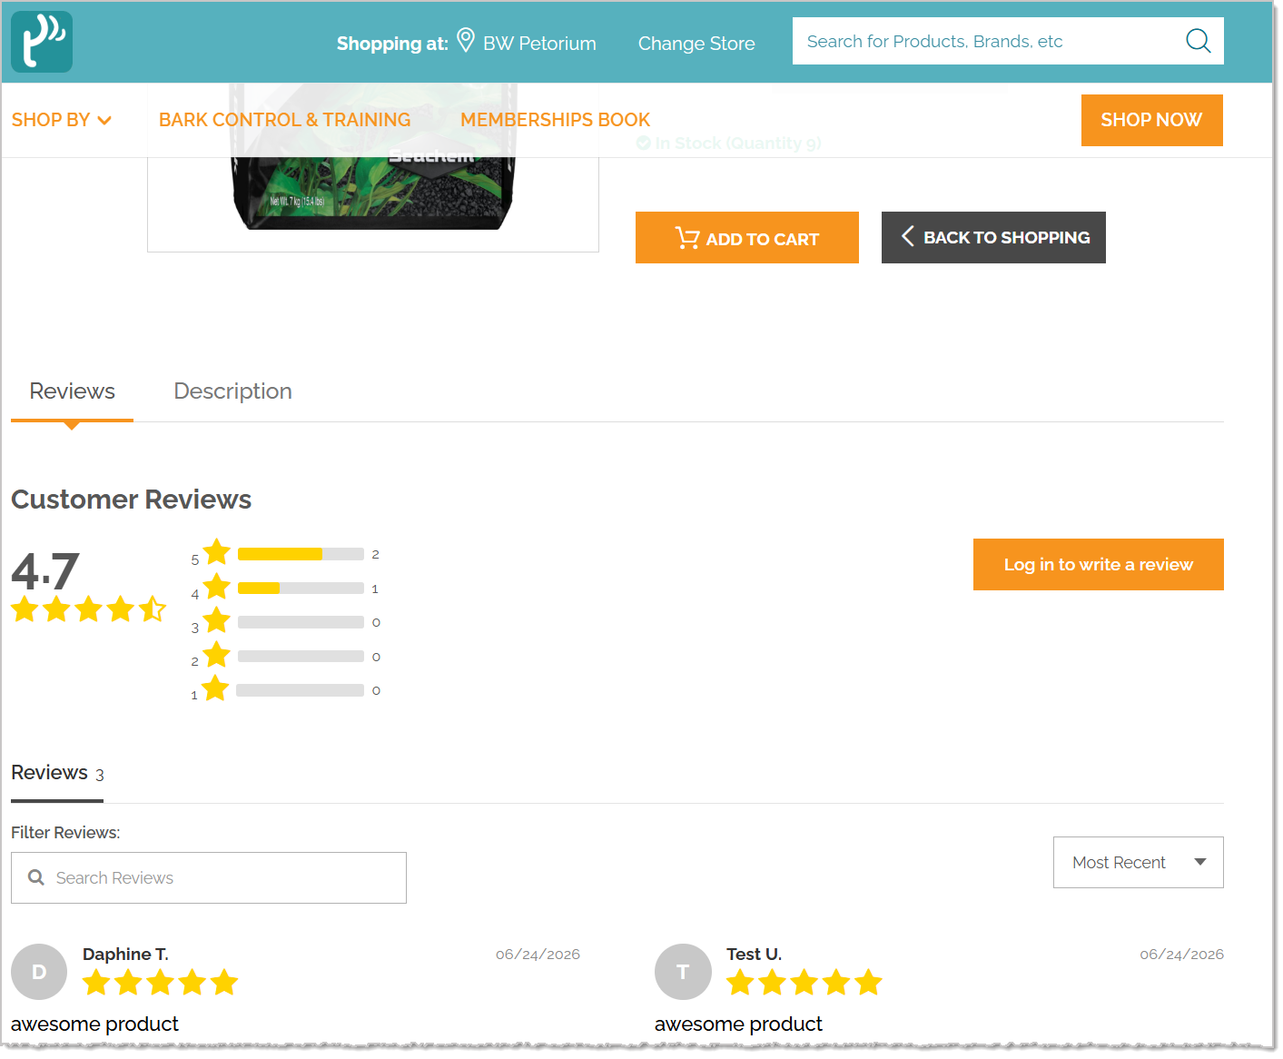This screenshot has width=1283, height=1059.
Task: Click Test U.'s awesome product review text
Action: pyautogui.click(x=739, y=1024)
